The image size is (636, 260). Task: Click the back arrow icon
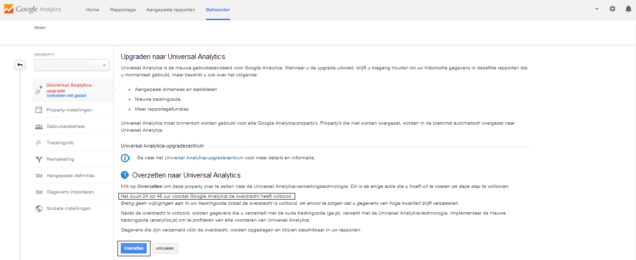20,65
